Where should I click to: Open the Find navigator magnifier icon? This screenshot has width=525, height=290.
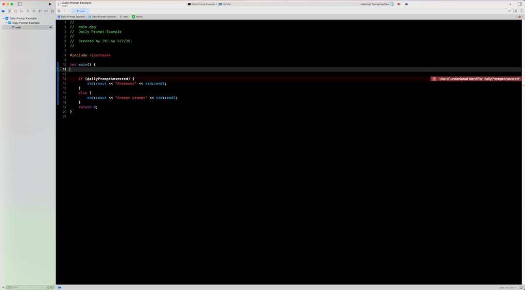[x=21, y=11]
